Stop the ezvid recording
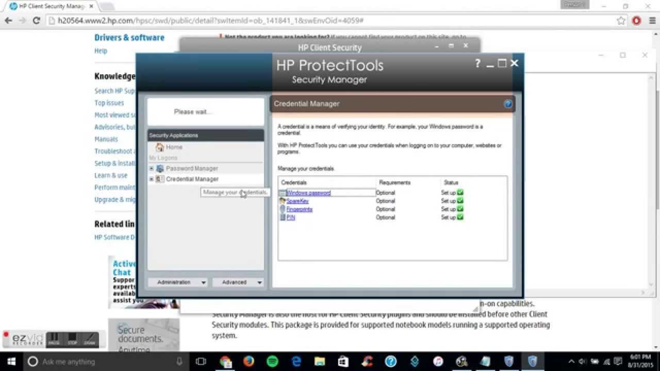The height and width of the screenshot is (371, 660). click(x=72, y=340)
